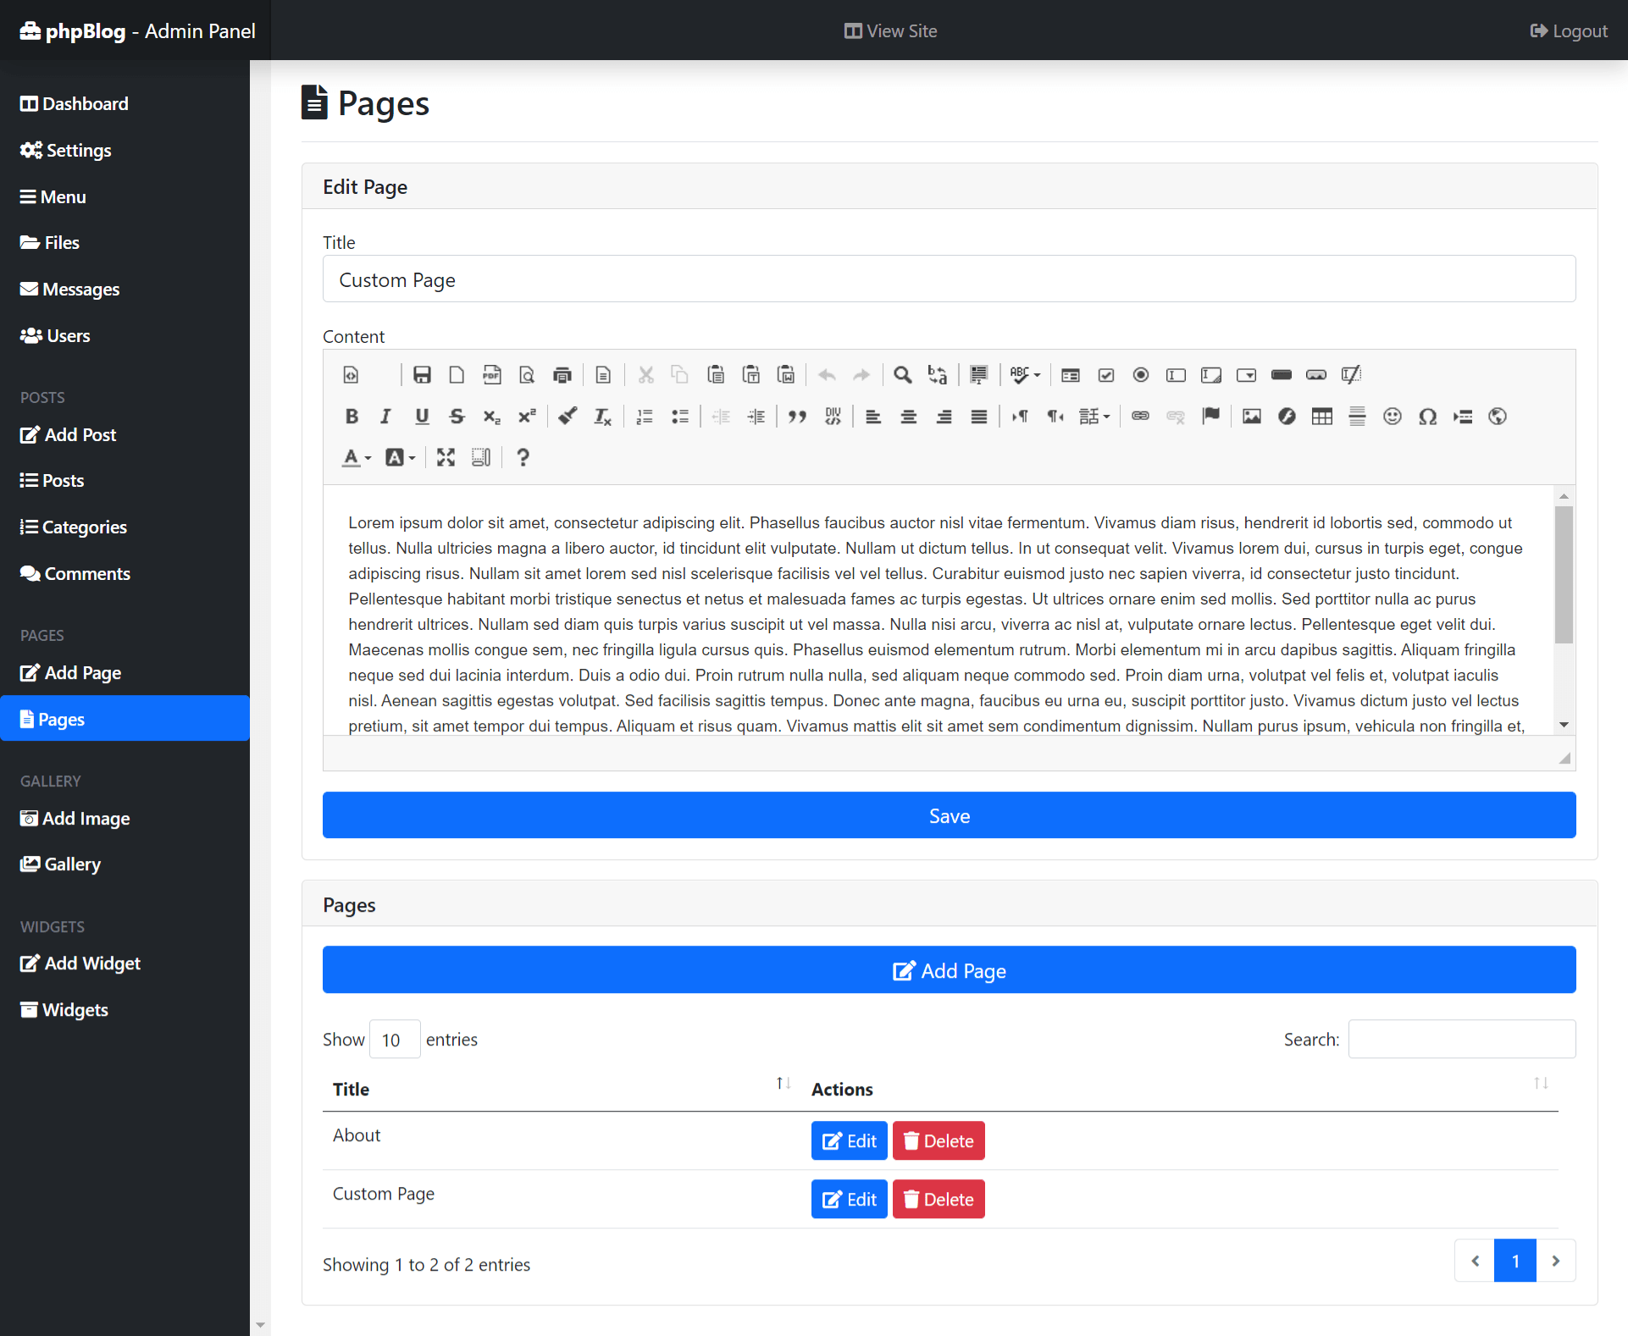The image size is (1628, 1336).
Task: Toggle Show Blocks in editor
Action: coord(481,458)
